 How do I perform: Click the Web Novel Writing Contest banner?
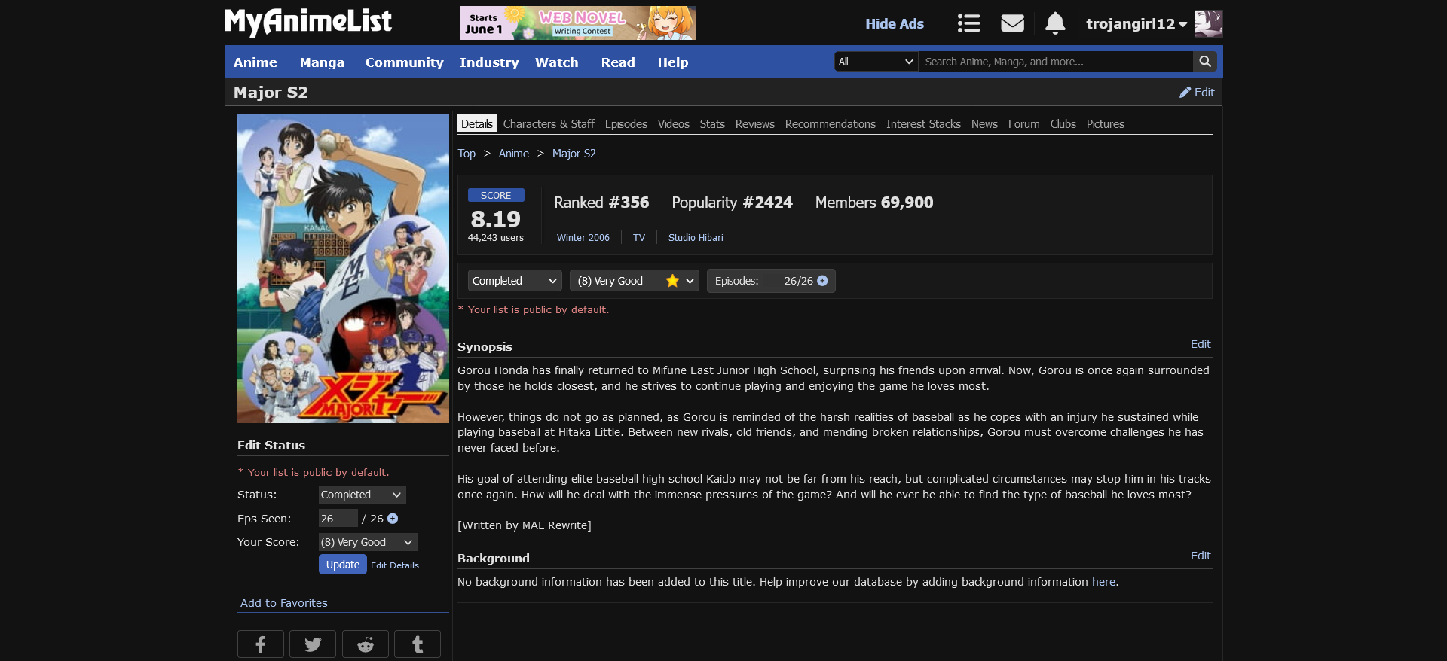(577, 23)
